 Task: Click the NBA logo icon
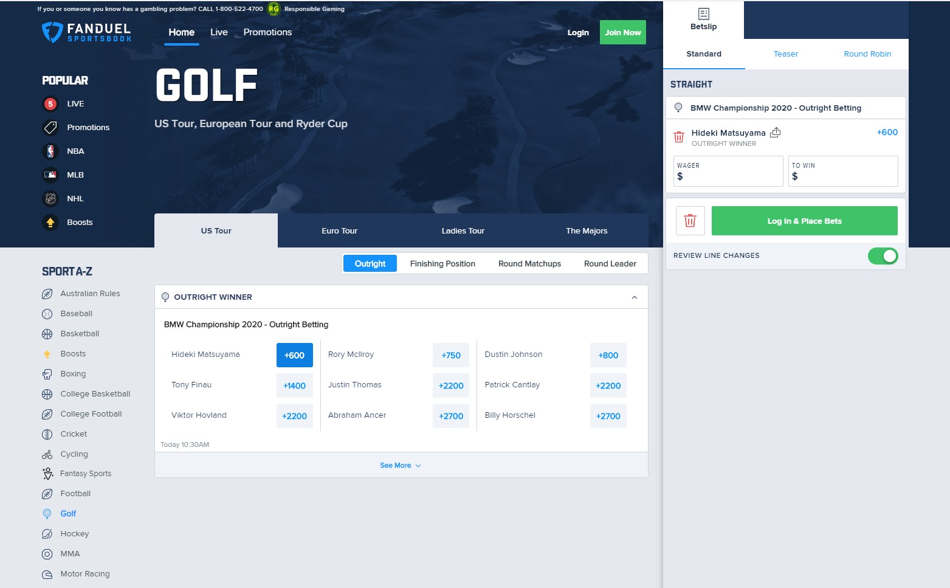[x=50, y=151]
